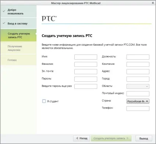Click the window title 'Мастер лицензирования PTC Mathcad'
156x144 pixels.
pos(76,3)
